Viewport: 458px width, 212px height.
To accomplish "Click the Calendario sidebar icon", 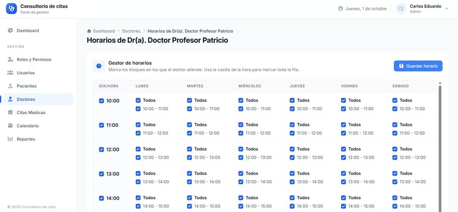I will click(10, 126).
